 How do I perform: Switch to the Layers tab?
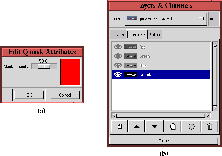tap(118, 35)
